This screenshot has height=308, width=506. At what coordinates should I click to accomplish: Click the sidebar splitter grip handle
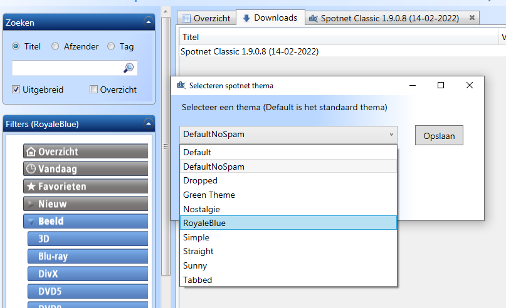pos(166,146)
